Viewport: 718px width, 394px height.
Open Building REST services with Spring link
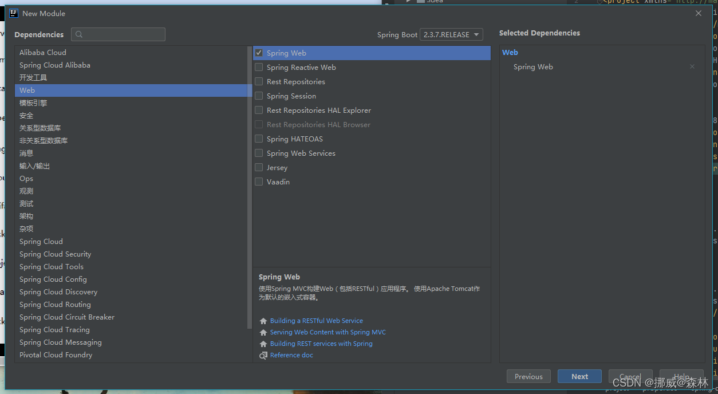(321, 344)
